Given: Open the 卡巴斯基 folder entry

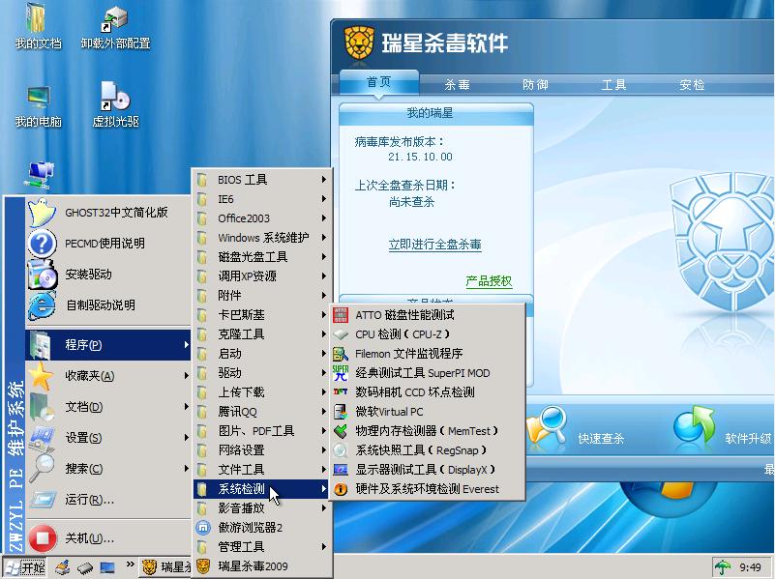Looking at the screenshot, I should tap(262, 315).
